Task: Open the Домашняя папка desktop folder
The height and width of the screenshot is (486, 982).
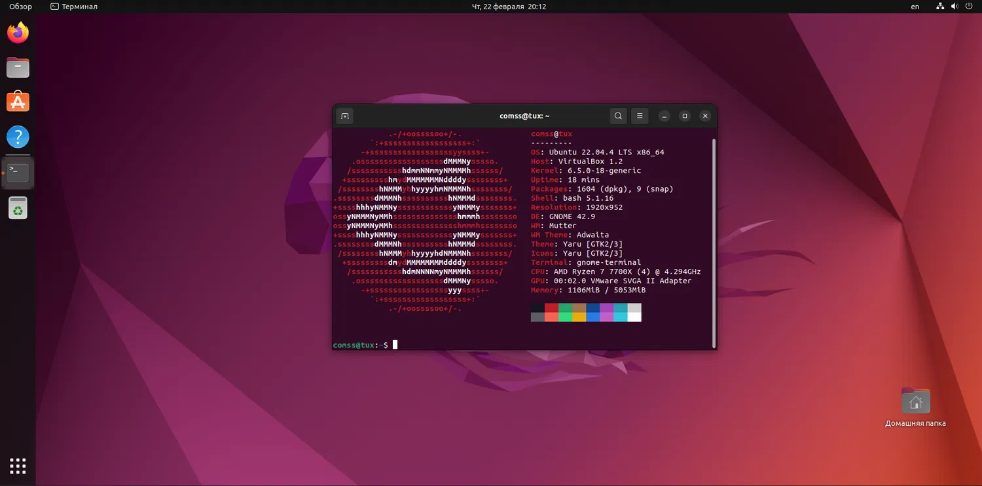Action: tap(915, 402)
